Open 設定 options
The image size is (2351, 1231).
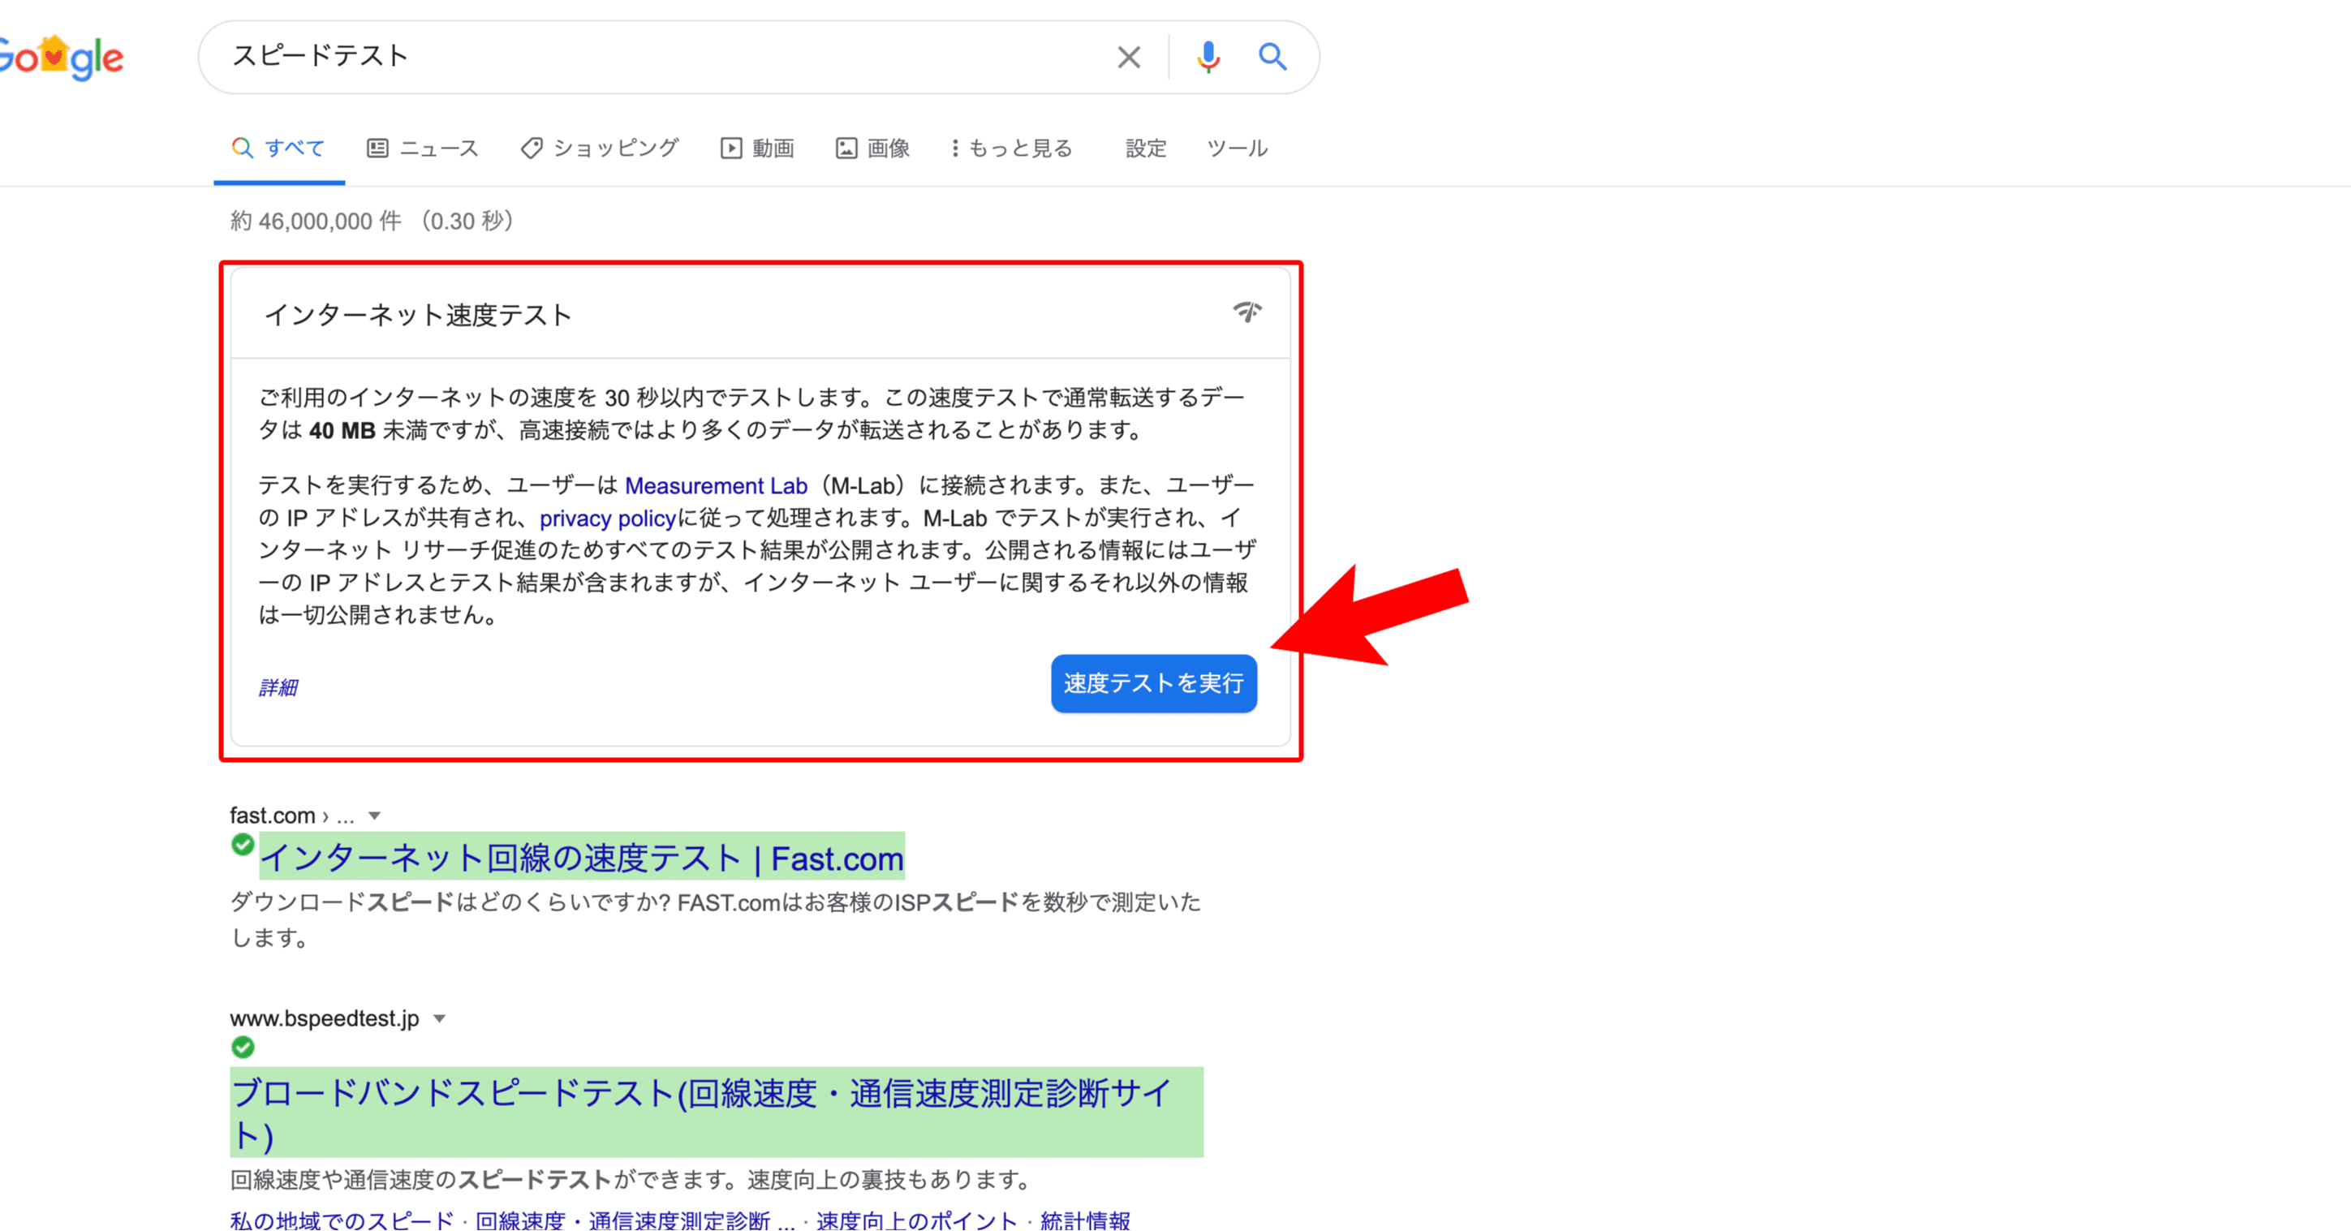pos(1145,148)
